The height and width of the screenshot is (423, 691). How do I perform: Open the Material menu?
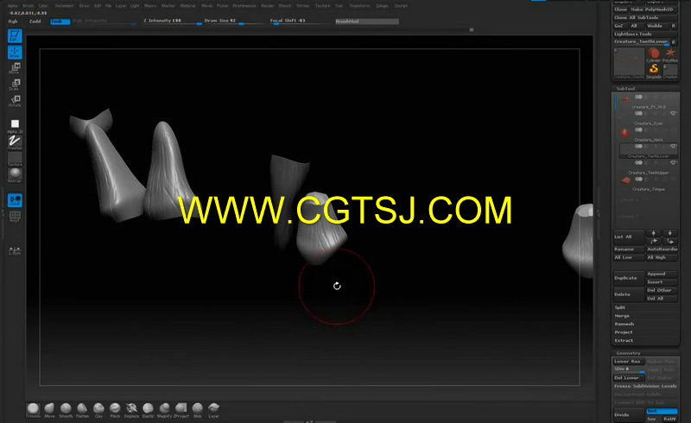tap(187, 6)
